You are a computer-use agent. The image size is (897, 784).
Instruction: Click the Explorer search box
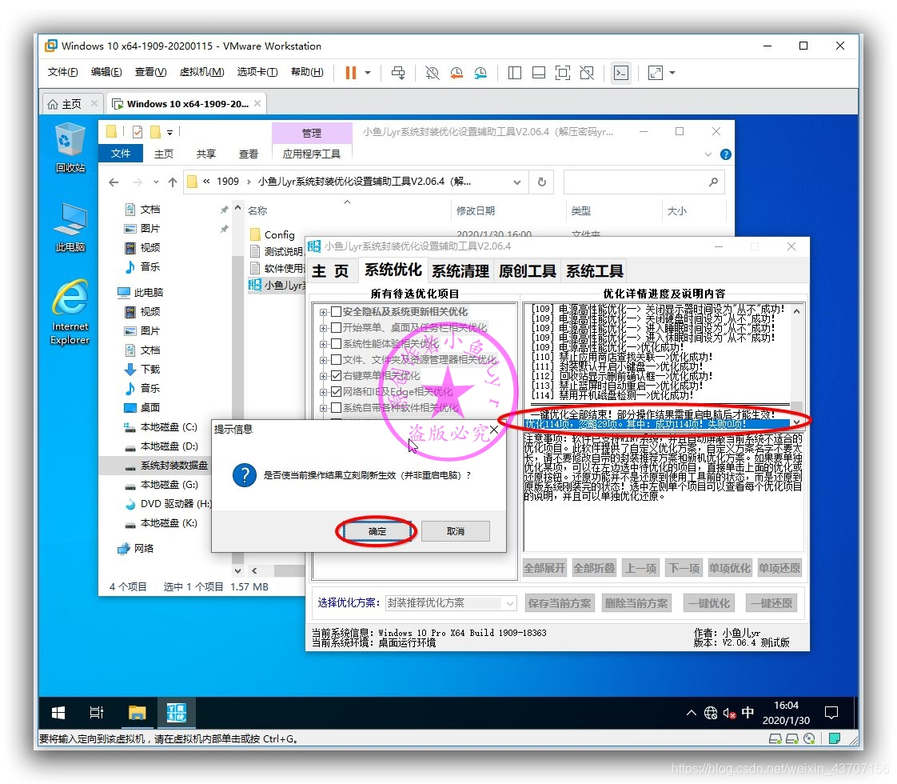[x=644, y=182]
